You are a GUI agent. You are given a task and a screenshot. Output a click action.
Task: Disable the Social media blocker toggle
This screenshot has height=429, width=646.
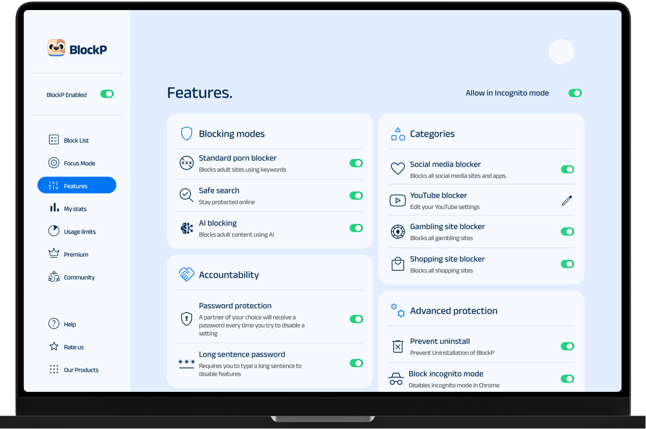(x=568, y=169)
